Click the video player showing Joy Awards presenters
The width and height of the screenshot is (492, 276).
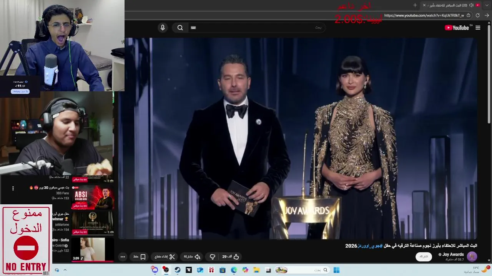tap(298, 138)
